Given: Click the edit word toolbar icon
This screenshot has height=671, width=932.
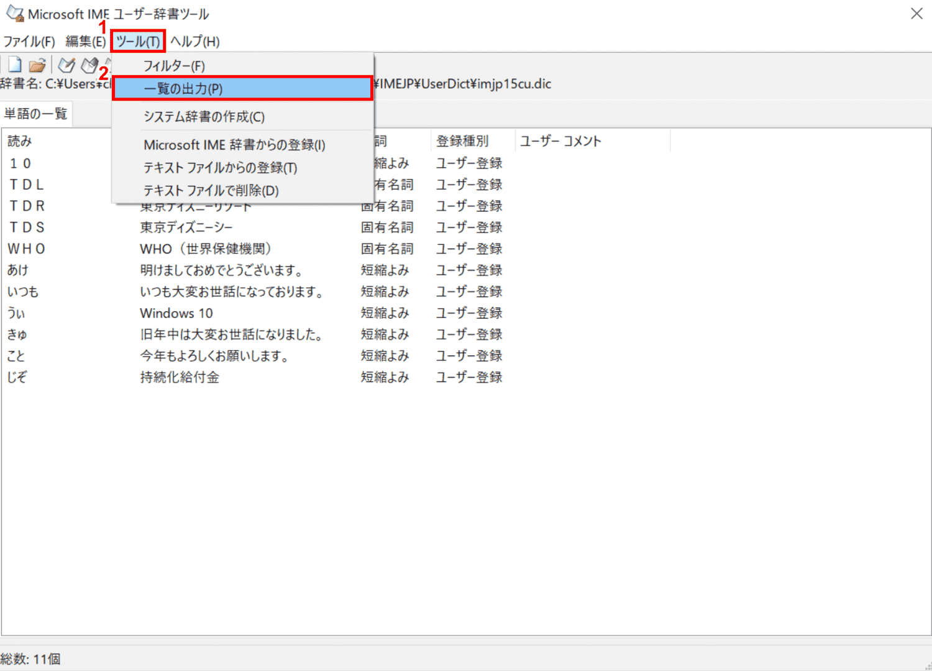Looking at the screenshot, I should point(90,65).
